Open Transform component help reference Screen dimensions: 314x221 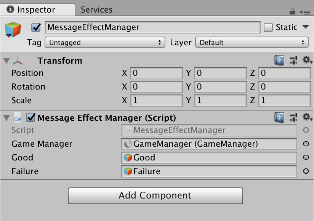coord(279,60)
